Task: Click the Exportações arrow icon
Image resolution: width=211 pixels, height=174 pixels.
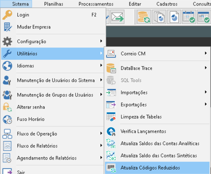Action: tap(111, 105)
